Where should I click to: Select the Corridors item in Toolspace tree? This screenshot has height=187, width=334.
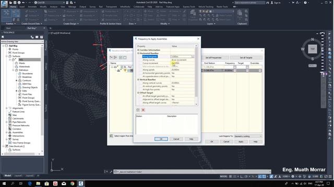pos(17,129)
